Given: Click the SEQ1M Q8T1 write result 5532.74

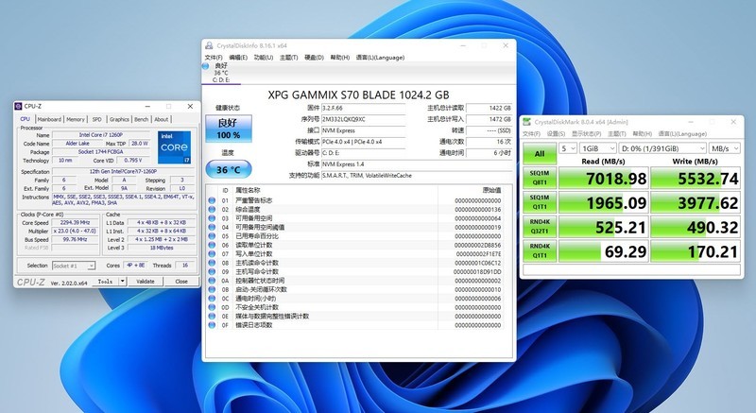Looking at the screenshot, I should pyautogui.click(x=696, y=179).
